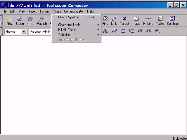The width and height of the screenshot is (187, 140).
Task: Apply a bullet list with the bulleted list icon
Action: point(123,31)
